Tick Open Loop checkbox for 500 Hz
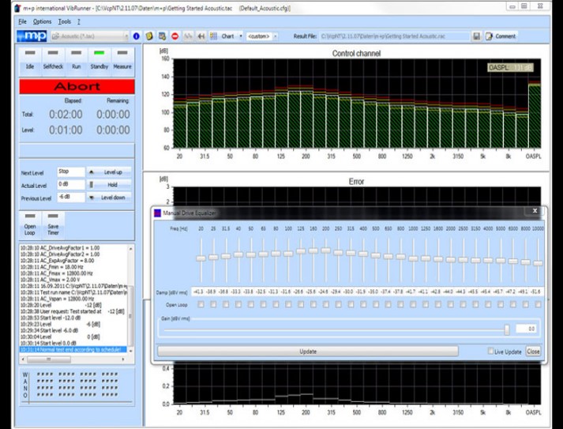 click(376, 304)
